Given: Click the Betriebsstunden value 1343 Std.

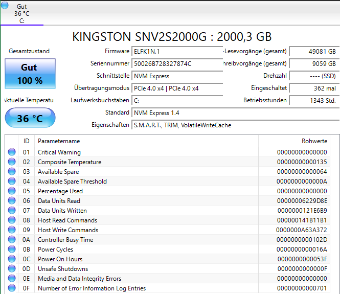Looking at the screenshot, I should (x=313, y=101).
